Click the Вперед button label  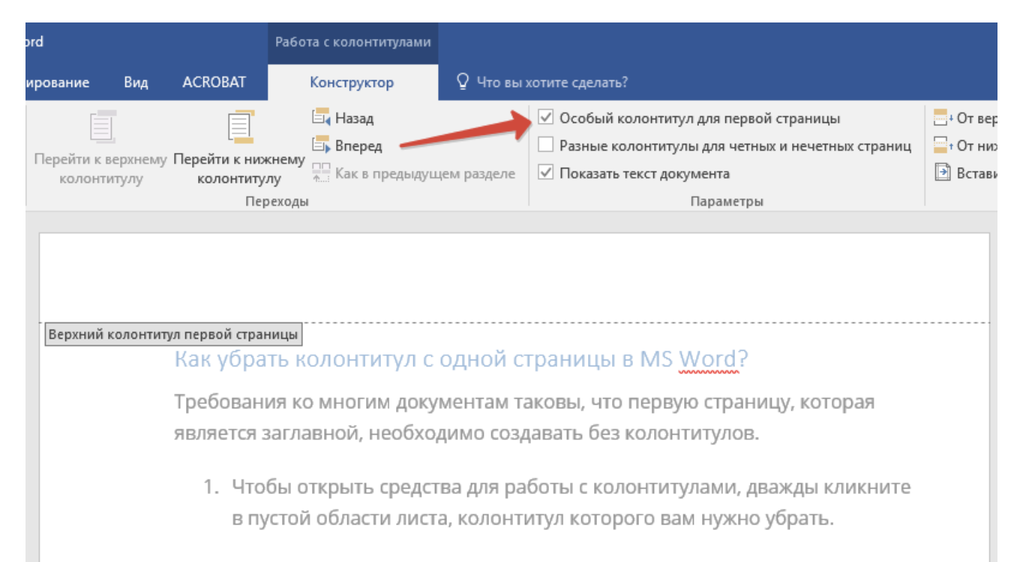358,146
